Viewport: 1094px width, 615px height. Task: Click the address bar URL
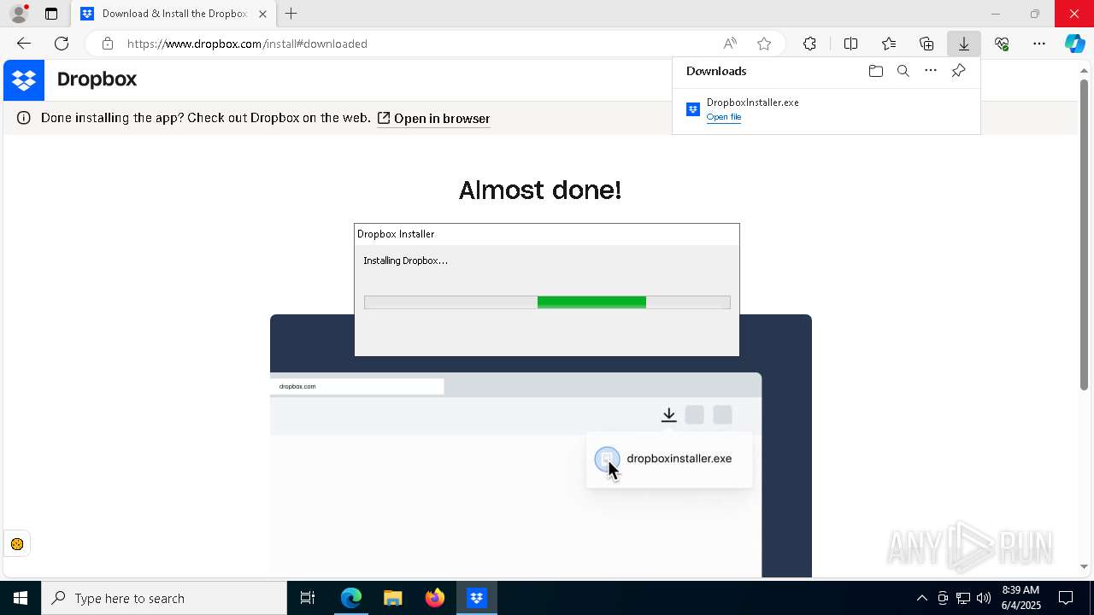click(x=247, y=44)
